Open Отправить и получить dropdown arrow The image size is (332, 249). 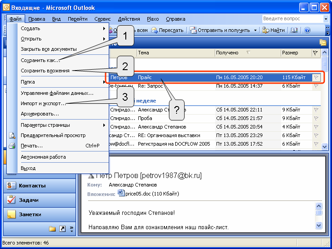[x=255, y=30]
